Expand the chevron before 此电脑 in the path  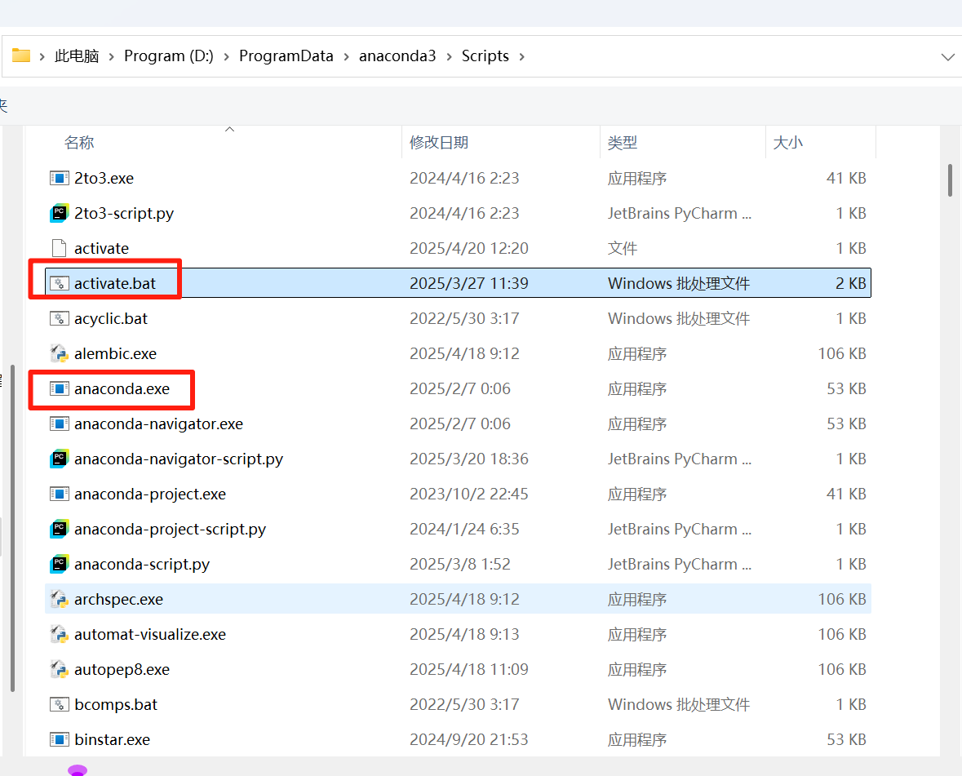(x=42, y=56)
